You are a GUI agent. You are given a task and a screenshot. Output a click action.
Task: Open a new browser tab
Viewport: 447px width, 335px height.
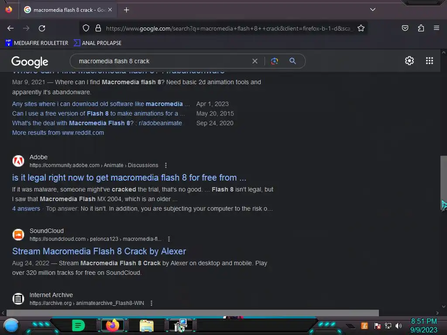(x=126, y=10)
